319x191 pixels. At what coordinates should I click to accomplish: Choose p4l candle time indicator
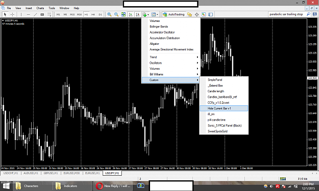pyautogui.click(x=224, y=120)
